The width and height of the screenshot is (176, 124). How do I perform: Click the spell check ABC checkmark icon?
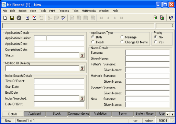(x=63, y=18)
